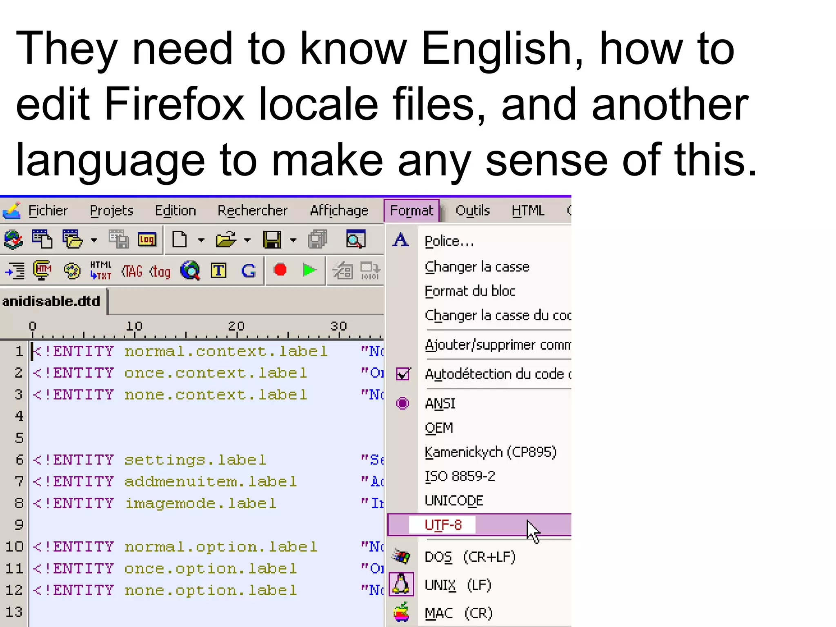Click the greyed-out binary 10101 icon
836x627 pixels.
click(x=370, y=271)
